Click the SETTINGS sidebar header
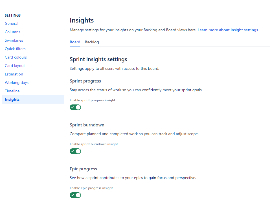Image resolution: width=270 pixels, height=203 pixels. [x=13, y=15]
